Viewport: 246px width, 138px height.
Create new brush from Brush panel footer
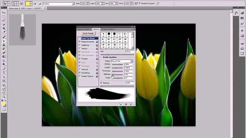(x=130, y=104)
